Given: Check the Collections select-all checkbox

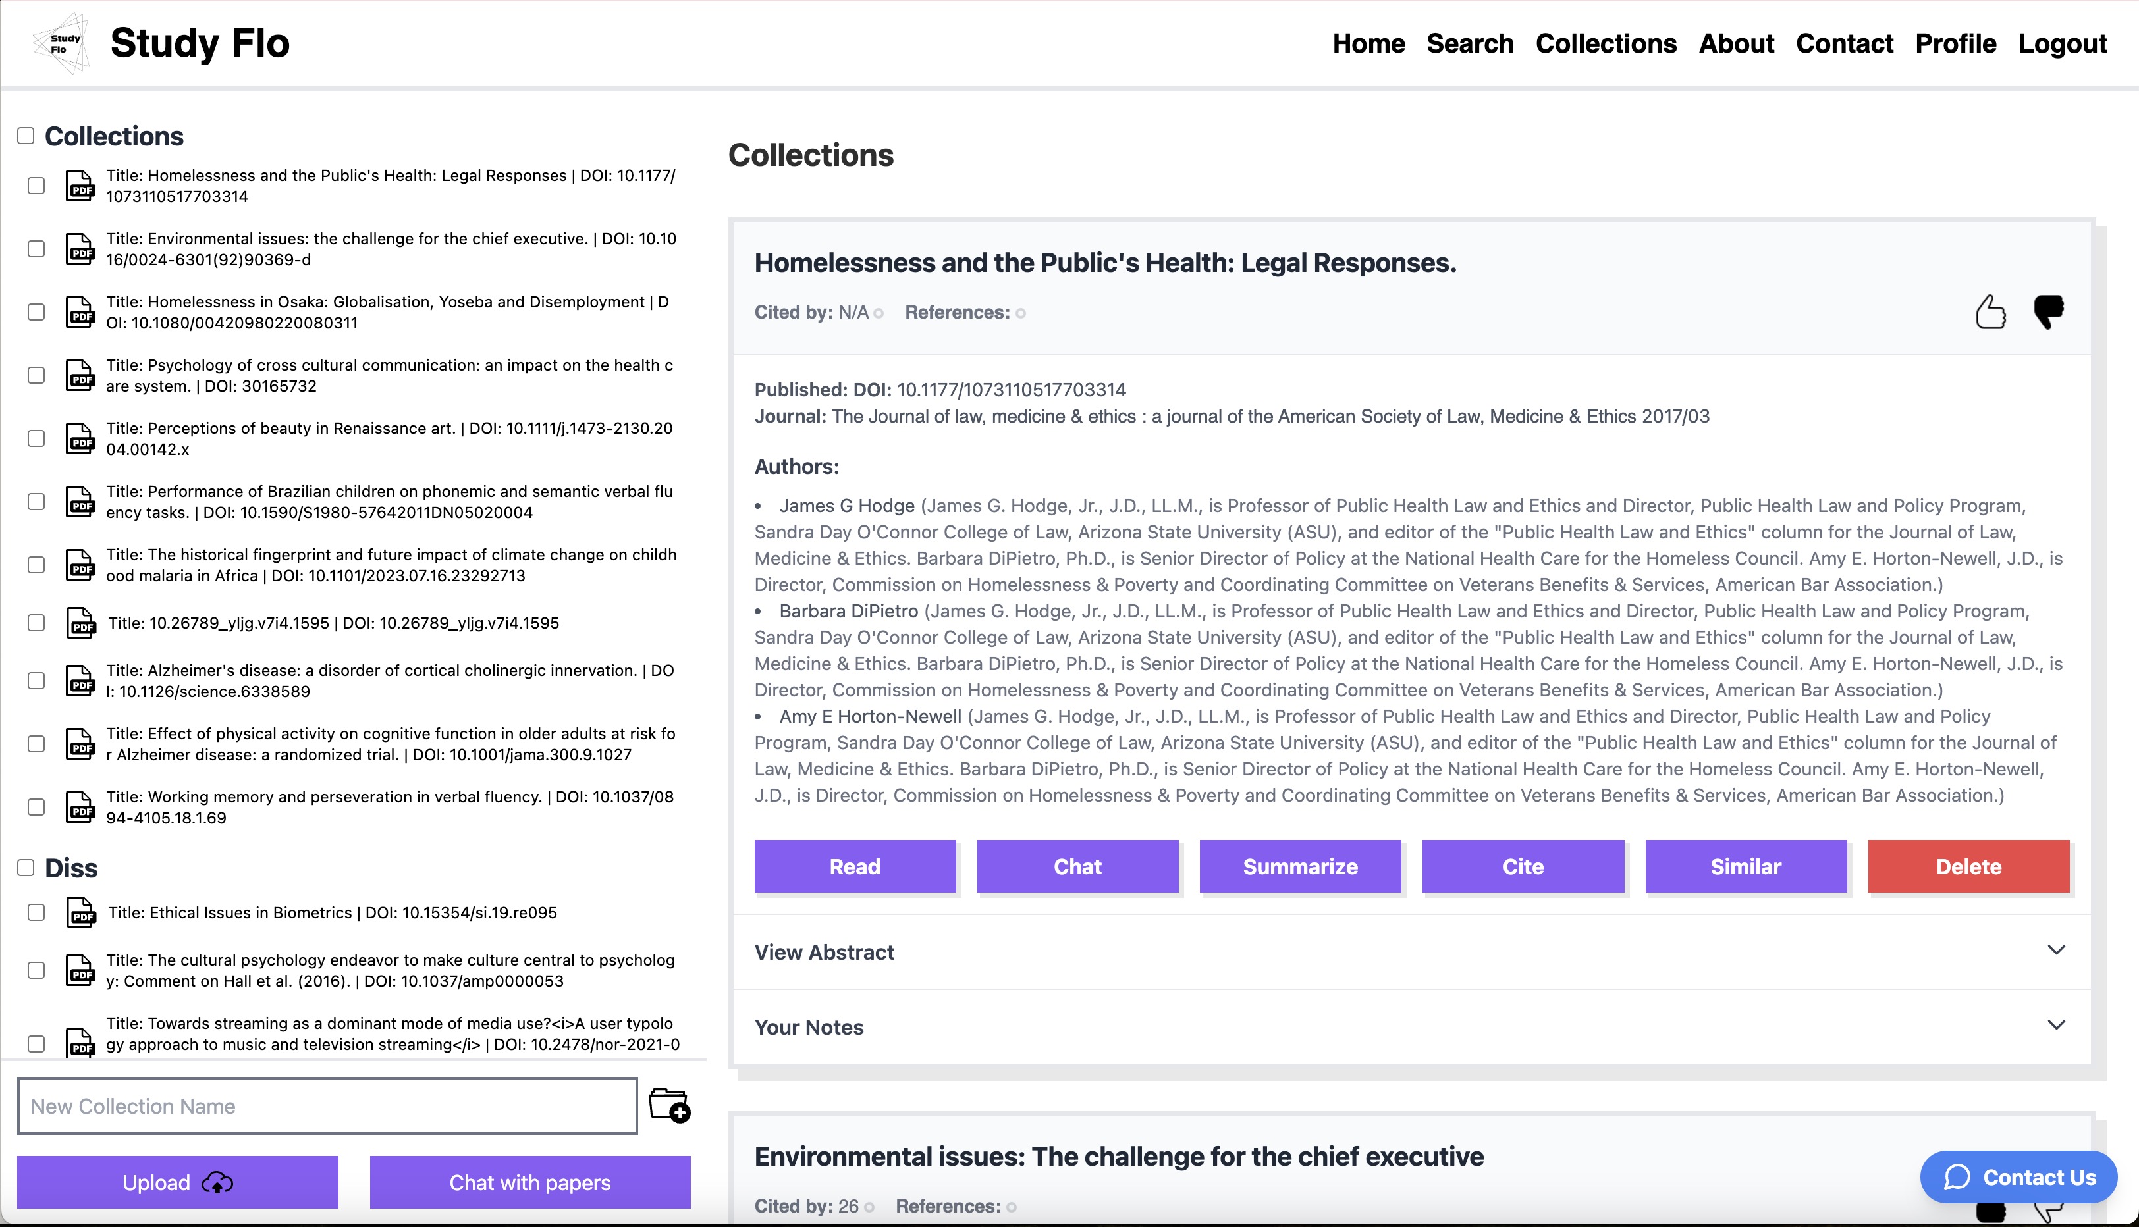Looking at the screenshot, I should [x=26, y=136].
